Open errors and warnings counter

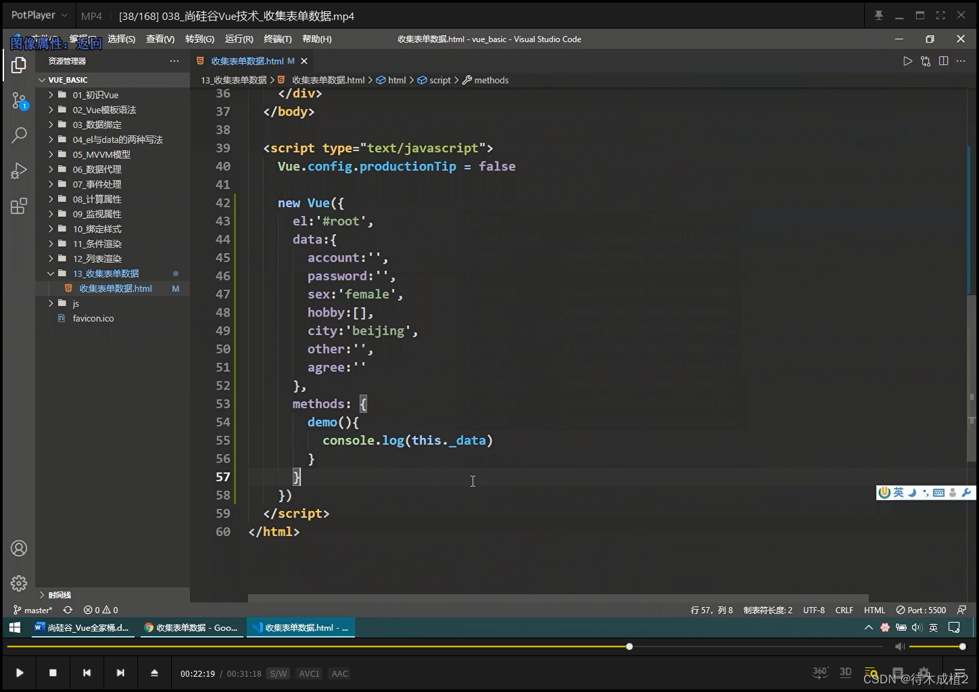point(101,610)
